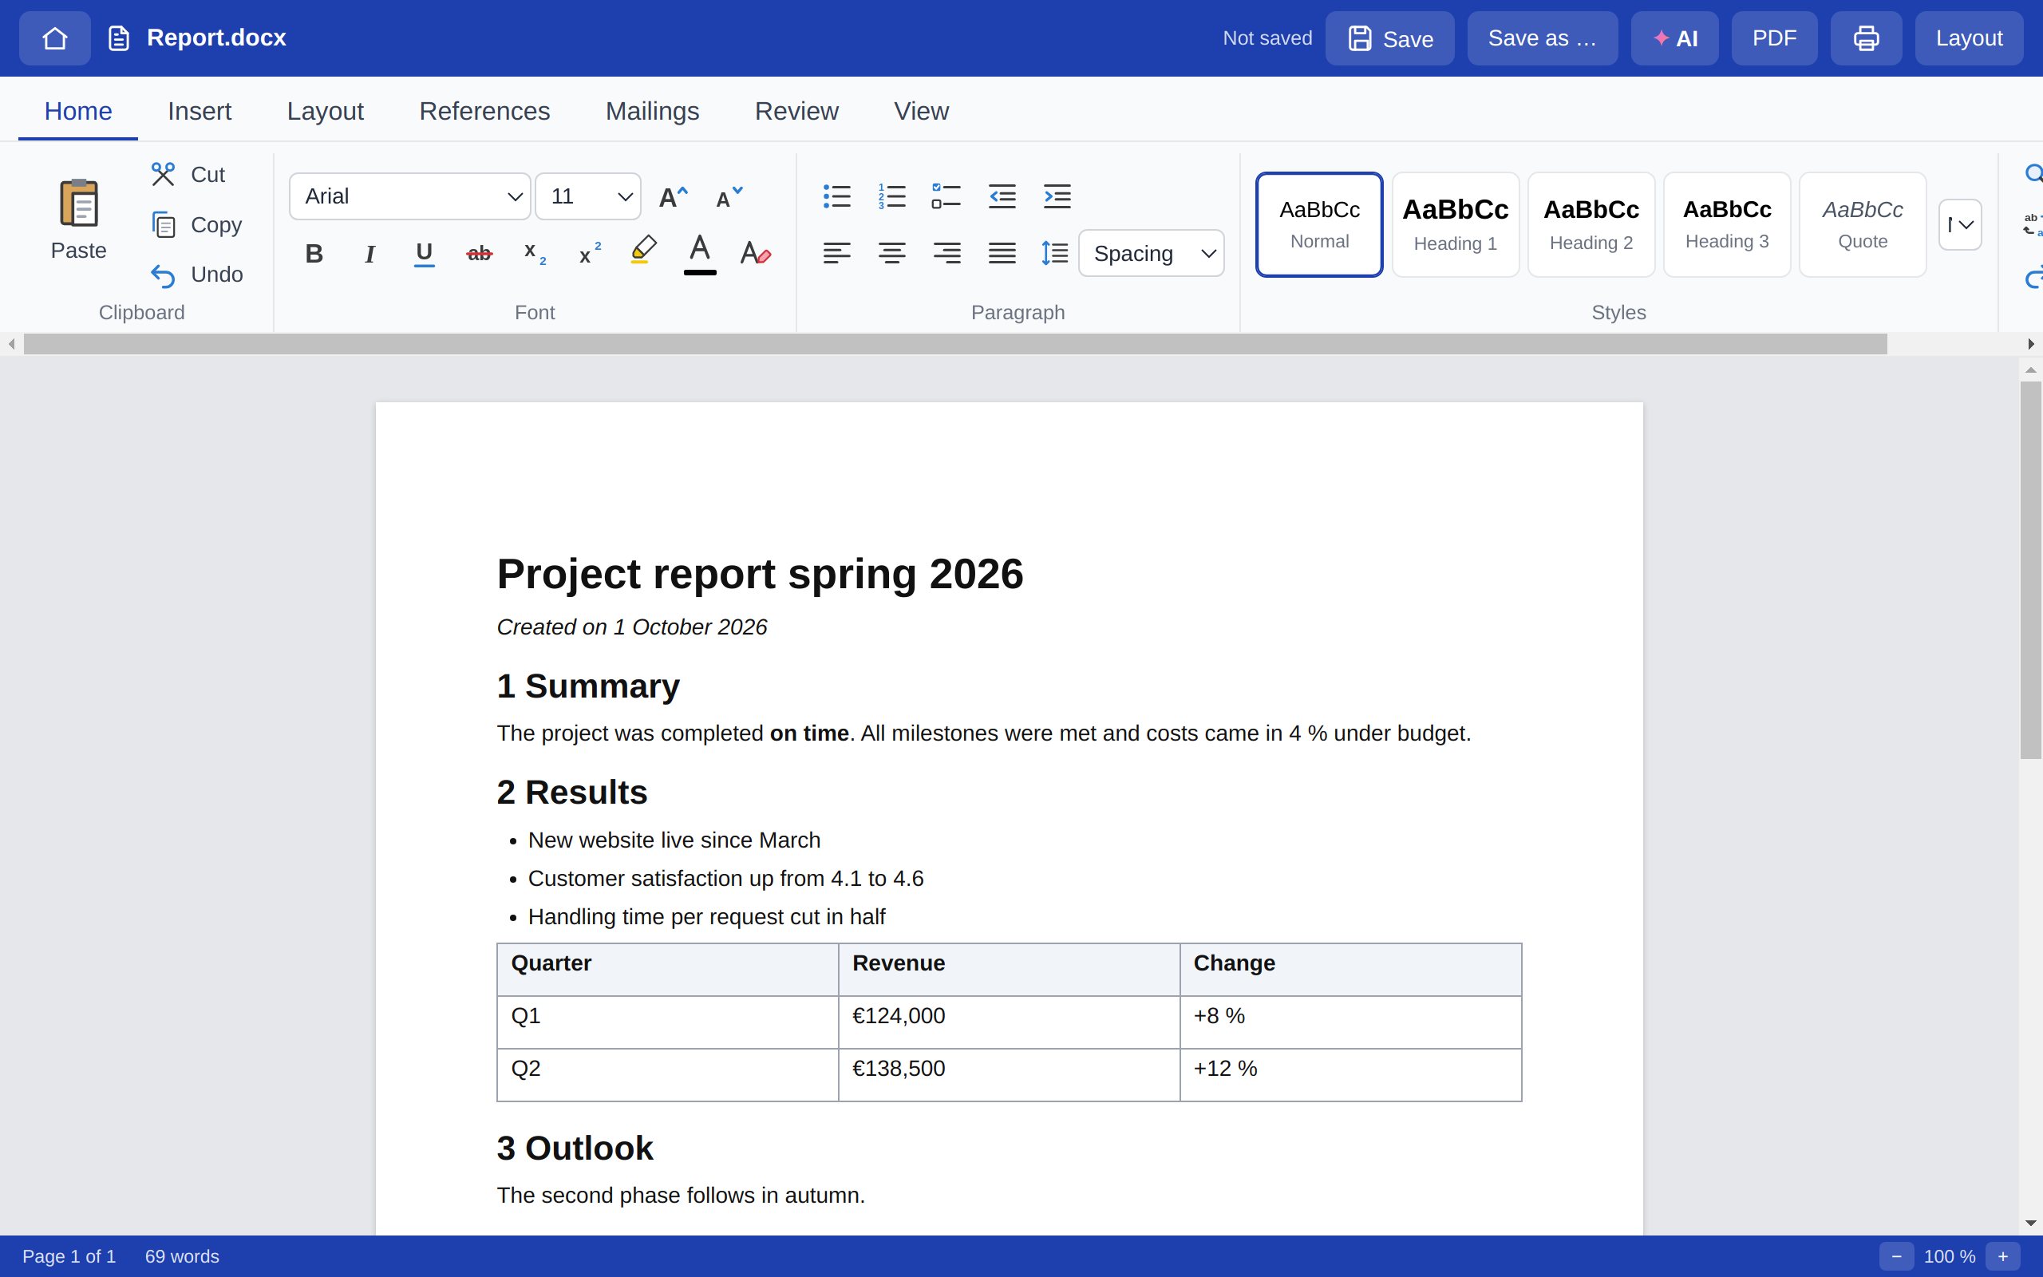Apply the Heading 1 style
The width and height of the screenshot is (2043, 1277).
(x=1456, y=224)
